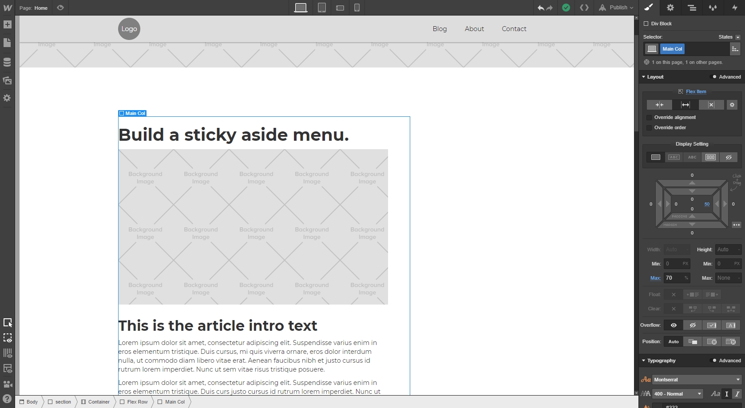Set display to inline
The image size is (745, 408).
tap(692, 157)
